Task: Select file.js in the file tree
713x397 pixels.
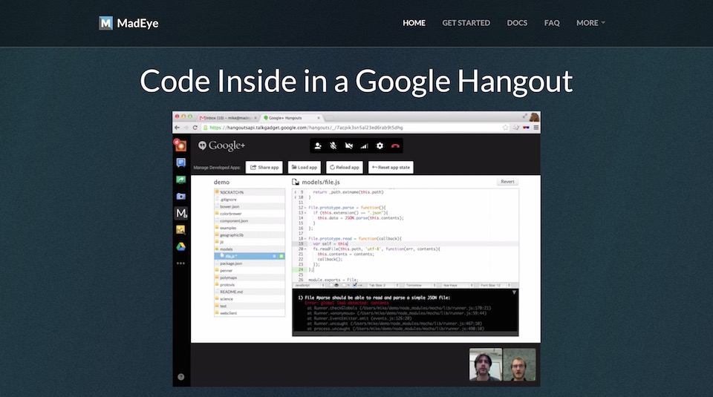Action: 250,256
